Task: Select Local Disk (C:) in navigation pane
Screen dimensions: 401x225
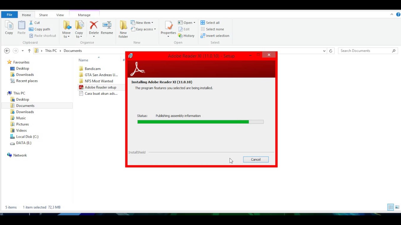Action: [27, 137]
